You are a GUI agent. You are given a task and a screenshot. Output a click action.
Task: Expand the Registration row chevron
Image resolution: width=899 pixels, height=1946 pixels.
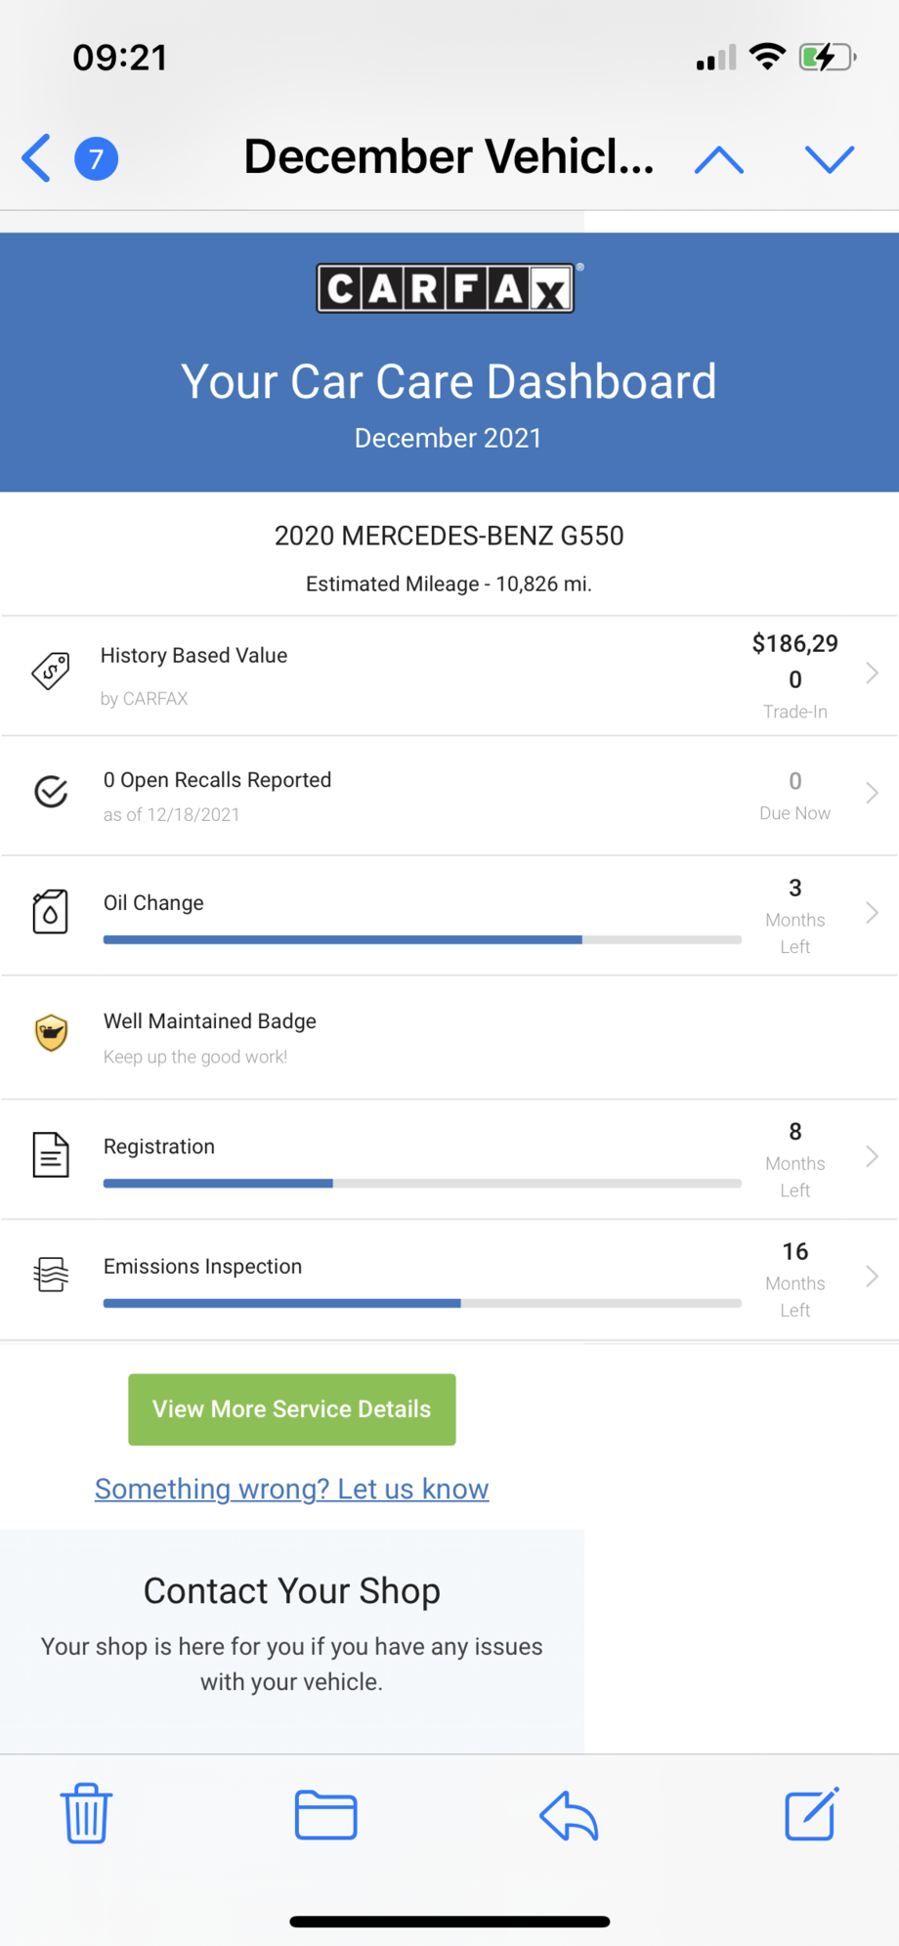(872, 1156)
